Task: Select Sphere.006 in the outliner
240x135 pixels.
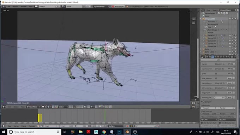Action: [212, 46]
